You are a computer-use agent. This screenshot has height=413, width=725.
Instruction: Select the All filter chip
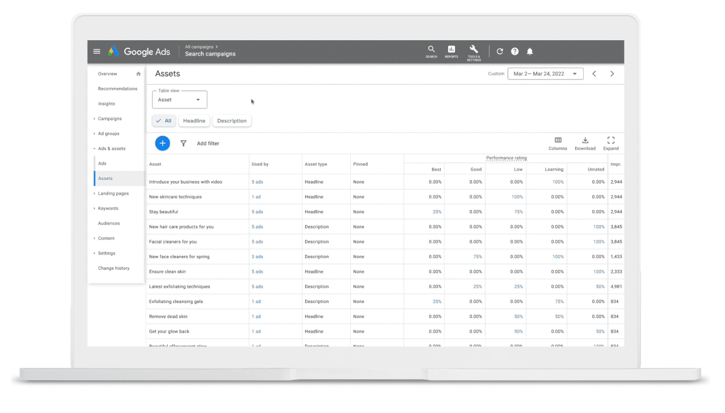coord(164,121)
